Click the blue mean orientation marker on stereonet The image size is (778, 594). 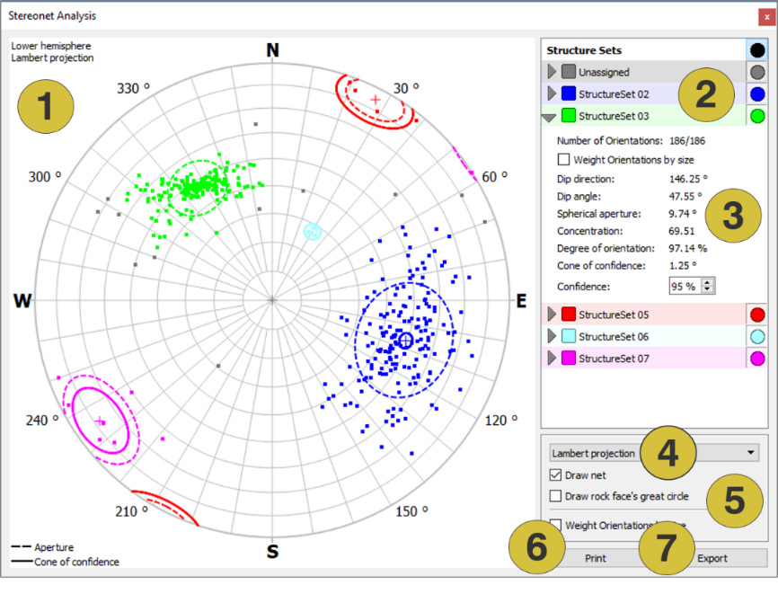[406, 341]
